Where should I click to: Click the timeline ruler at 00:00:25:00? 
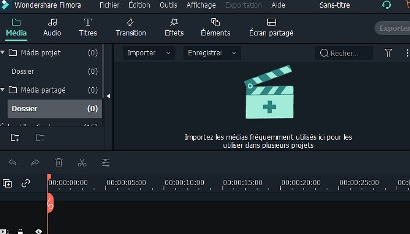359,183
